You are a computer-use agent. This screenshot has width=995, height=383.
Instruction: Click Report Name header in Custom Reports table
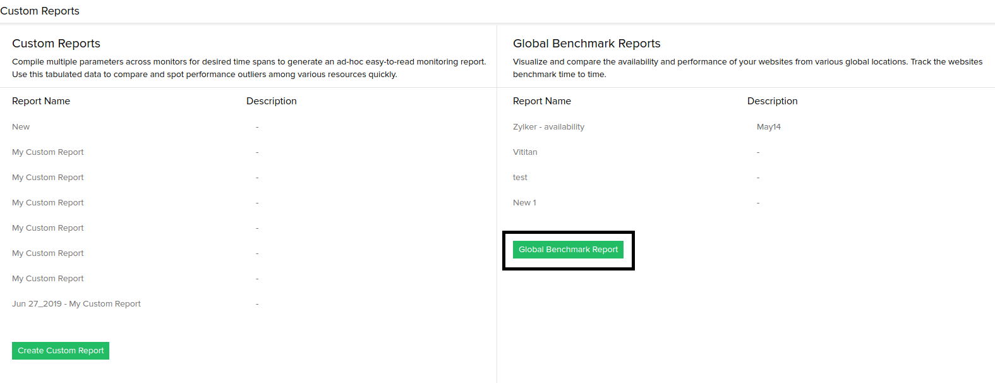pyautogui.click(x=41, y=101)
